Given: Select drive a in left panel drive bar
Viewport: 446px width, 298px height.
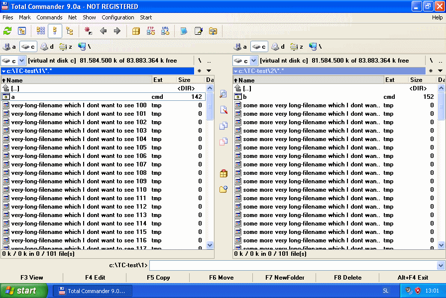Looking at the screenshot, I should 9,47.
